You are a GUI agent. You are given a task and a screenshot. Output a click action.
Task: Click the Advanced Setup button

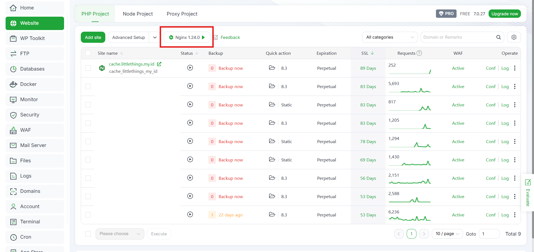click(128, 37)
